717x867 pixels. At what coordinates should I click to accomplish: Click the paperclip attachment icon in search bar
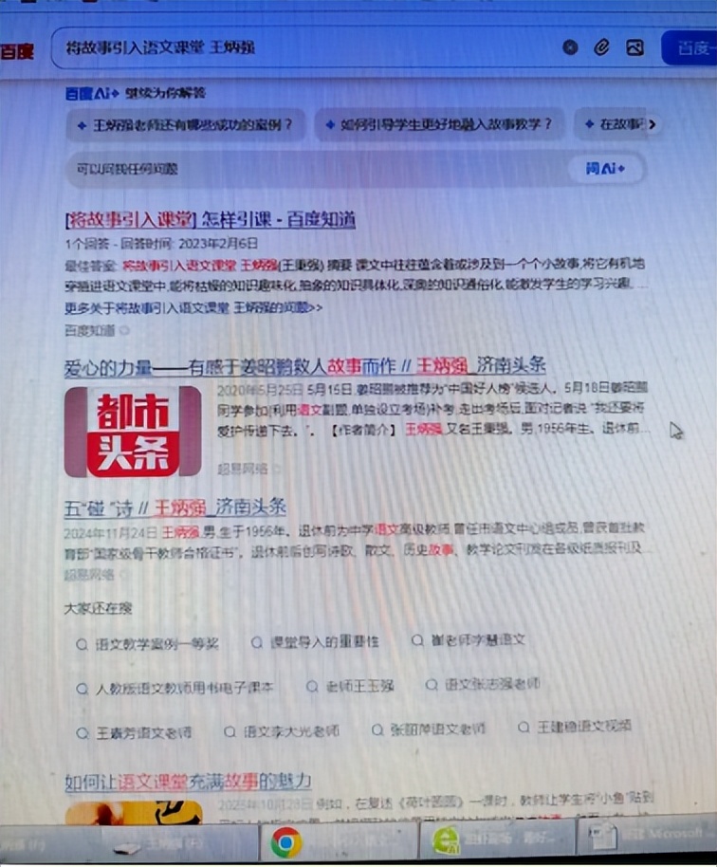pos(601,47)
